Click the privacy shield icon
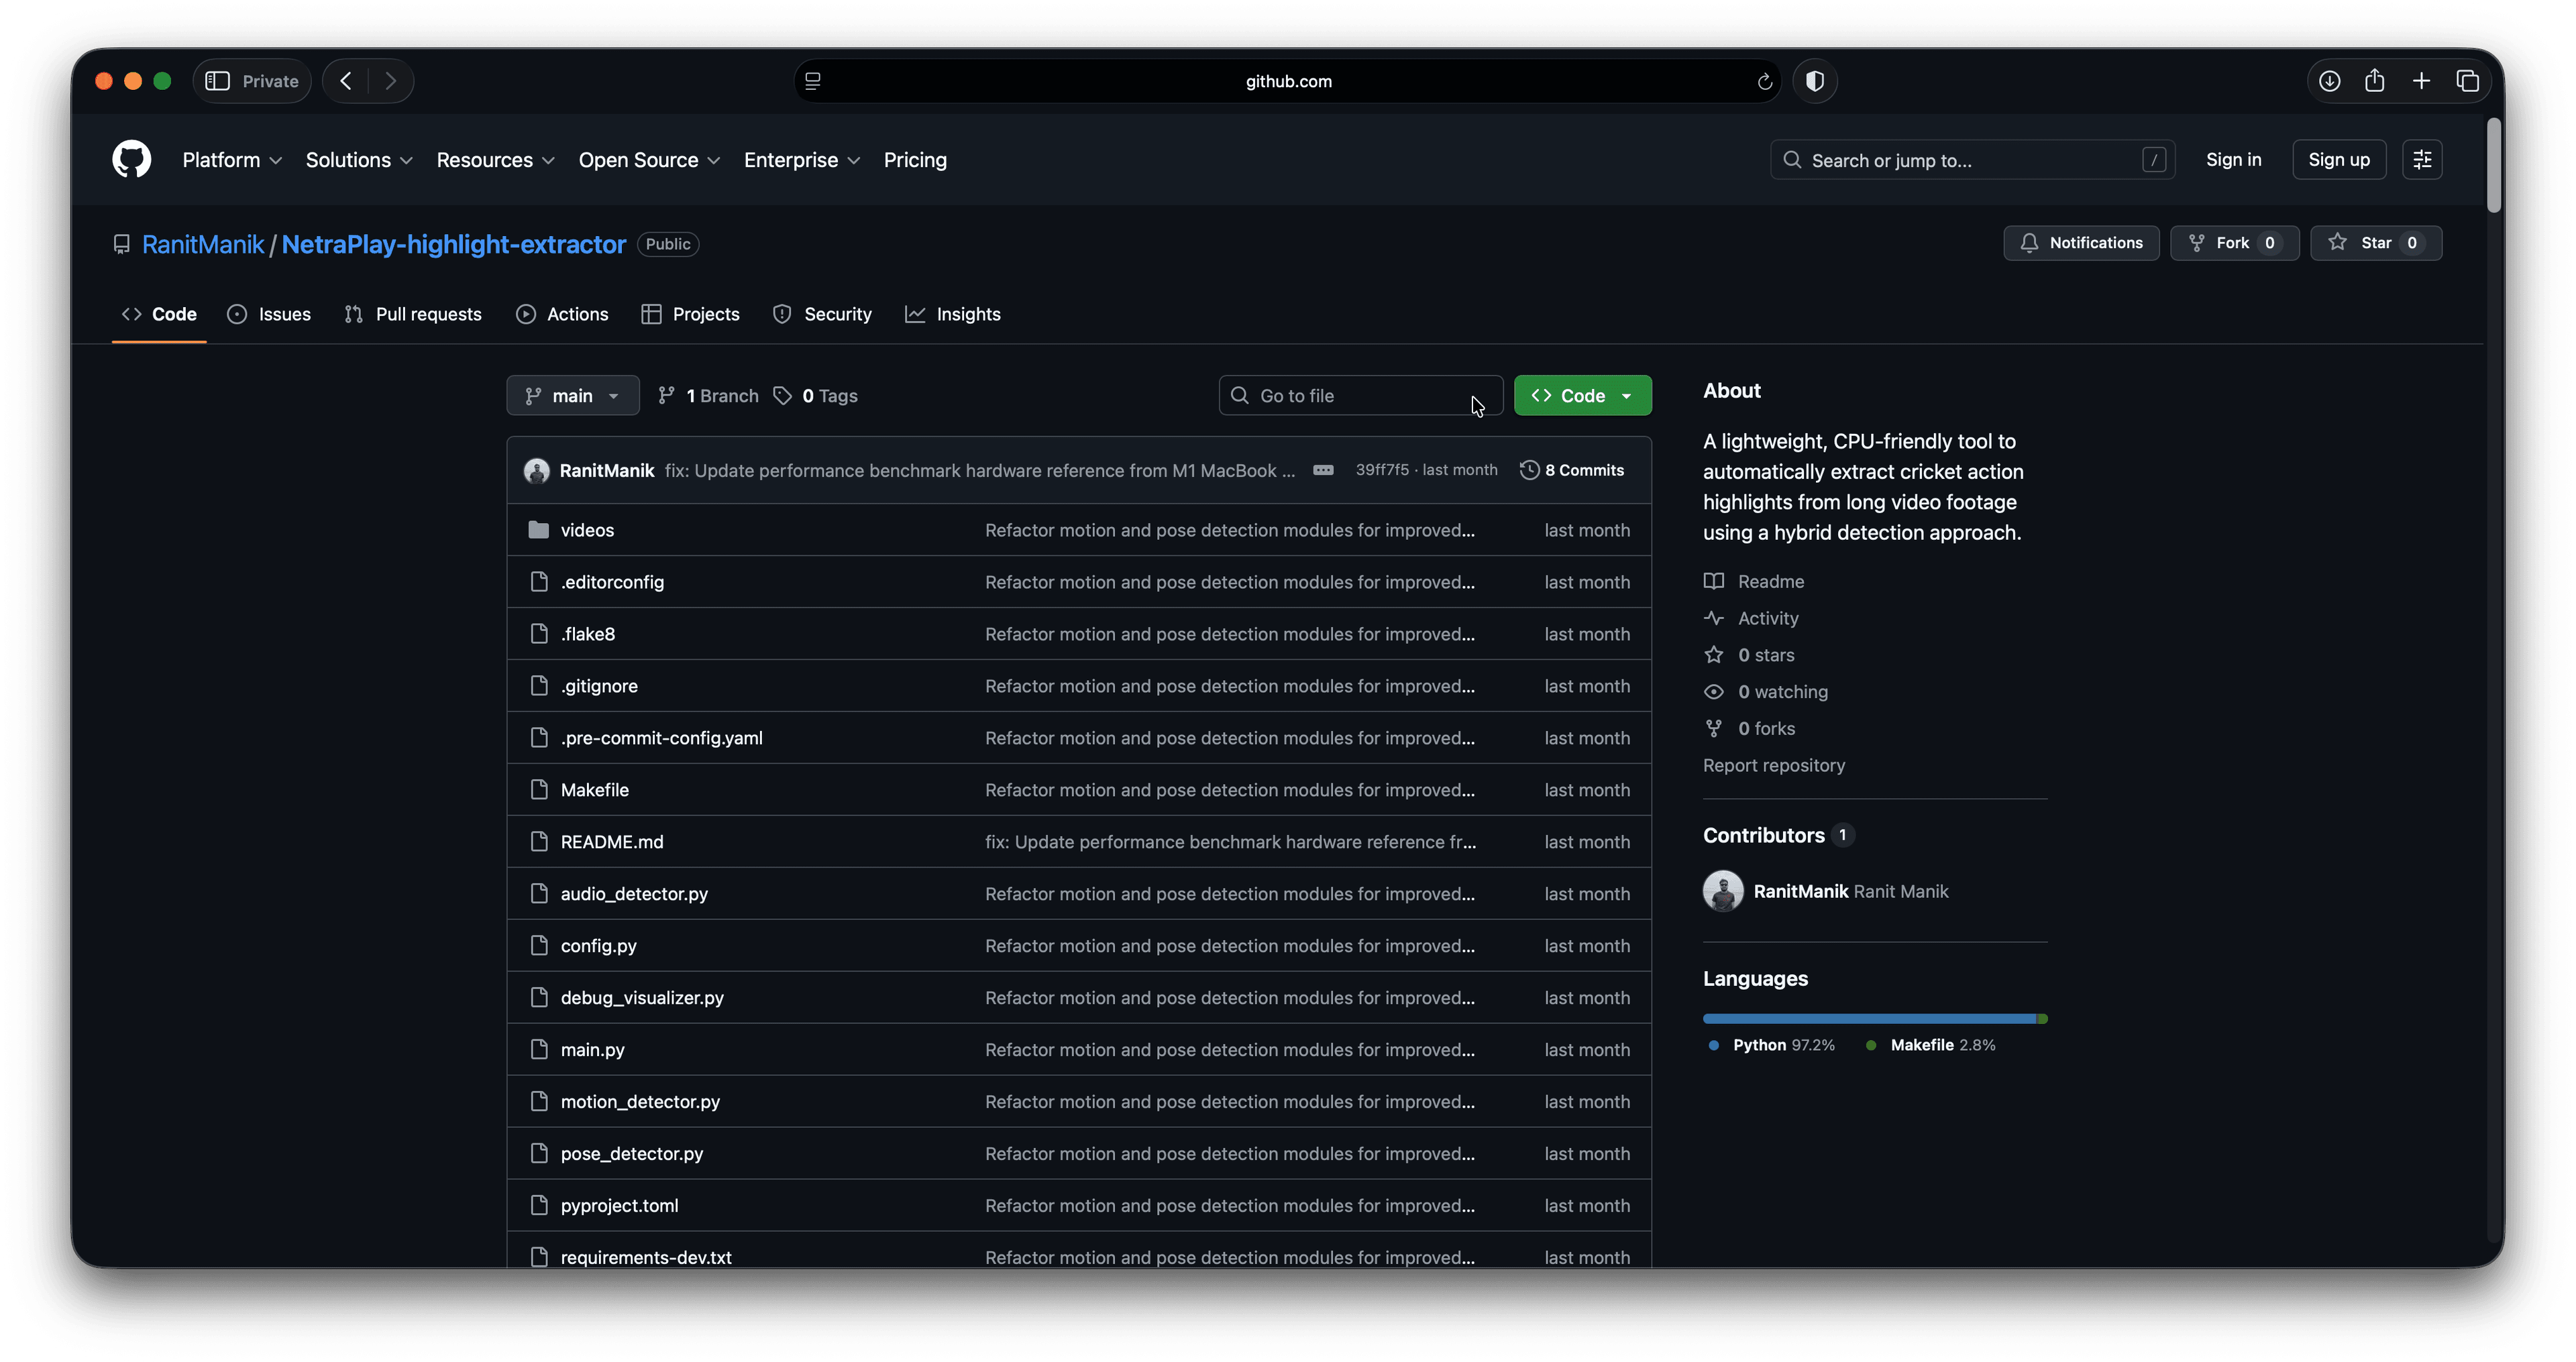Image resolution: width=2576 pixels, height=1362 pixels. click(x=1814, y=81)
